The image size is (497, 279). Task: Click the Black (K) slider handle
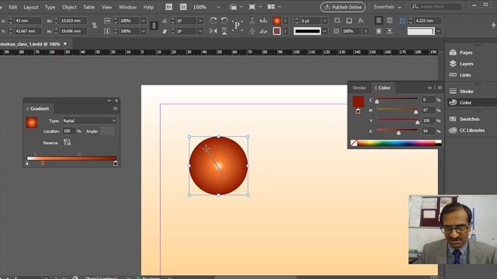pyautogui.click(x=398, y=133)
